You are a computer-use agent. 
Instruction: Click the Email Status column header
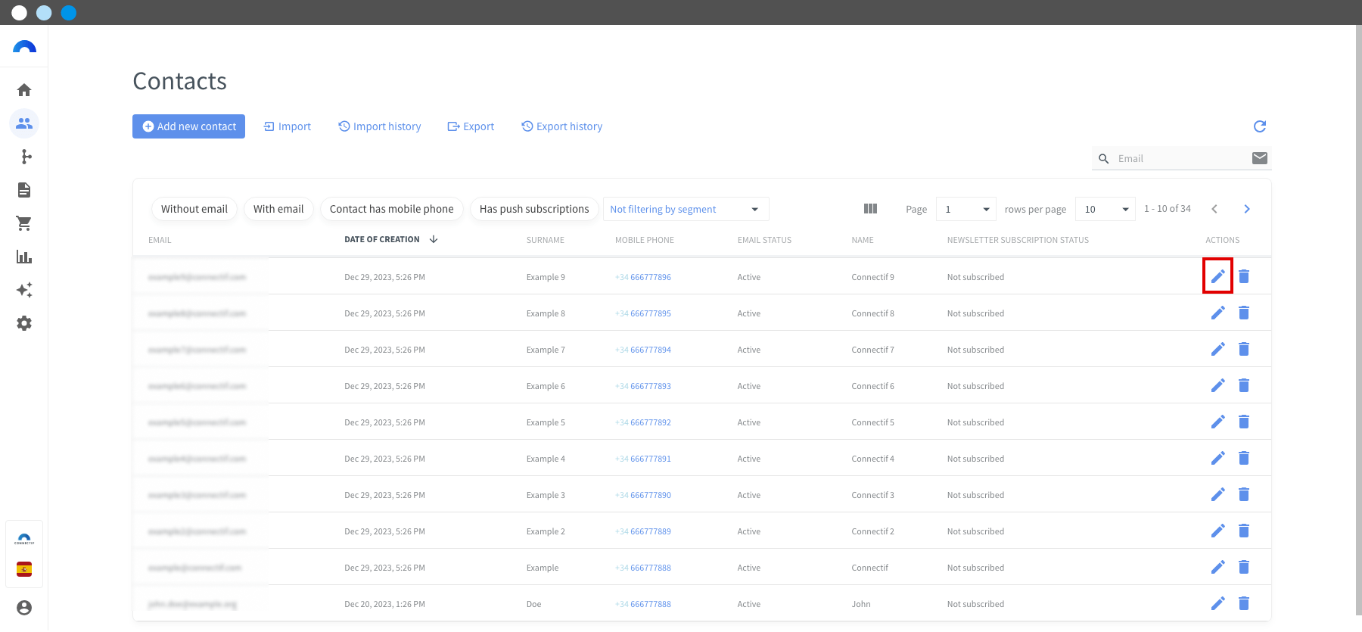pos(764,240)
